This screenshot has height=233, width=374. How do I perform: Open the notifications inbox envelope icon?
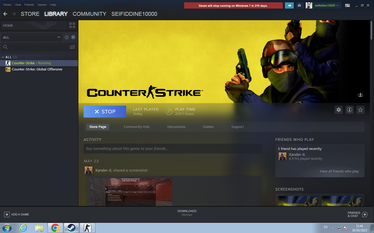point(299,5)
